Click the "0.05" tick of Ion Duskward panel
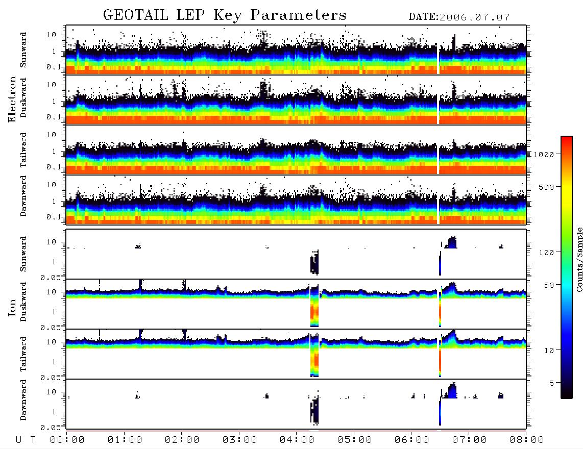This screenshot has height=449, width=583. pos(51,328)
